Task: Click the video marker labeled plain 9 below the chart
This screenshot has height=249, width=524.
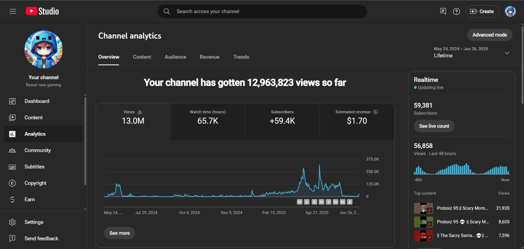Action: point(328,202)
